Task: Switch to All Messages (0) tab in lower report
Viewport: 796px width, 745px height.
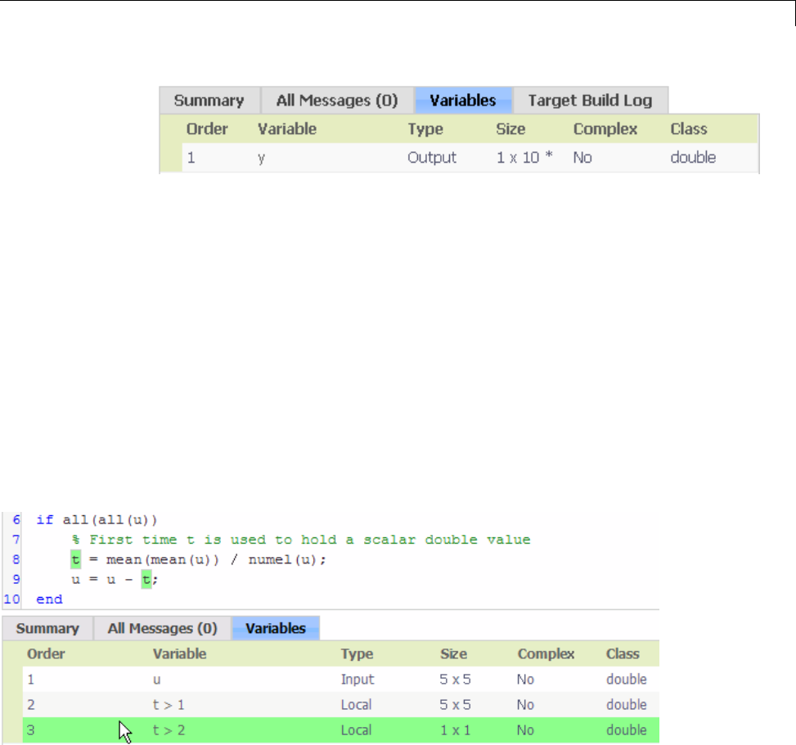Action: (163, 628)
